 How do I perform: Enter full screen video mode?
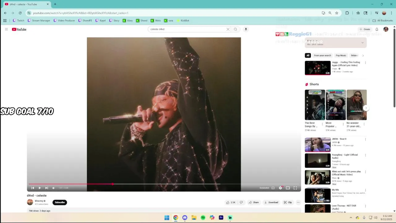[295, 188]
